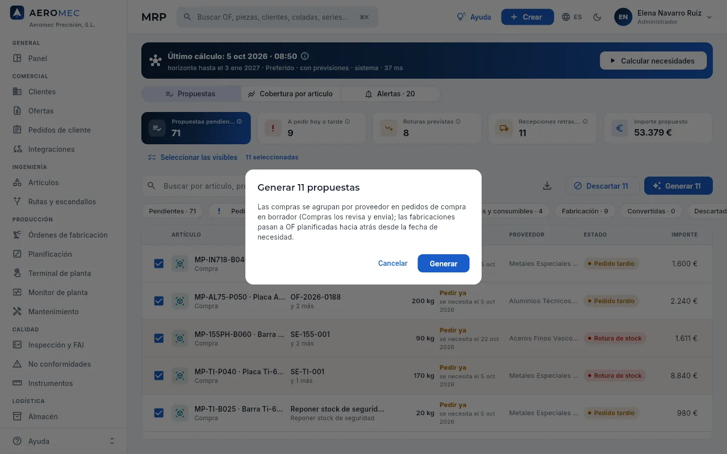
Task: Focus the global search field
Action: 277,17
